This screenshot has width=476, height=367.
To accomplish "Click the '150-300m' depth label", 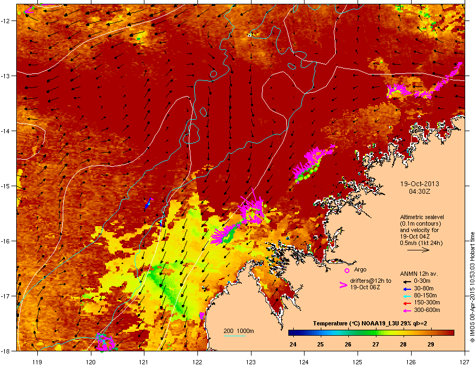I will [x=427, y=302].
